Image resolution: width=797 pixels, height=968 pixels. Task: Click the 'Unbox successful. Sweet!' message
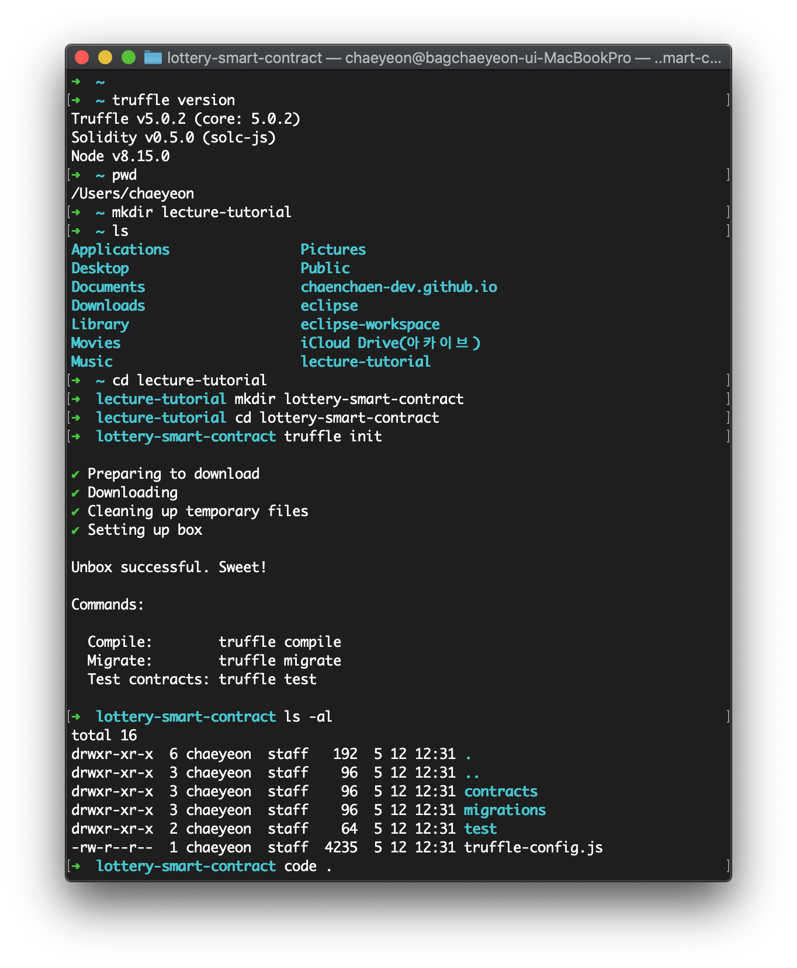coord(169,567)
